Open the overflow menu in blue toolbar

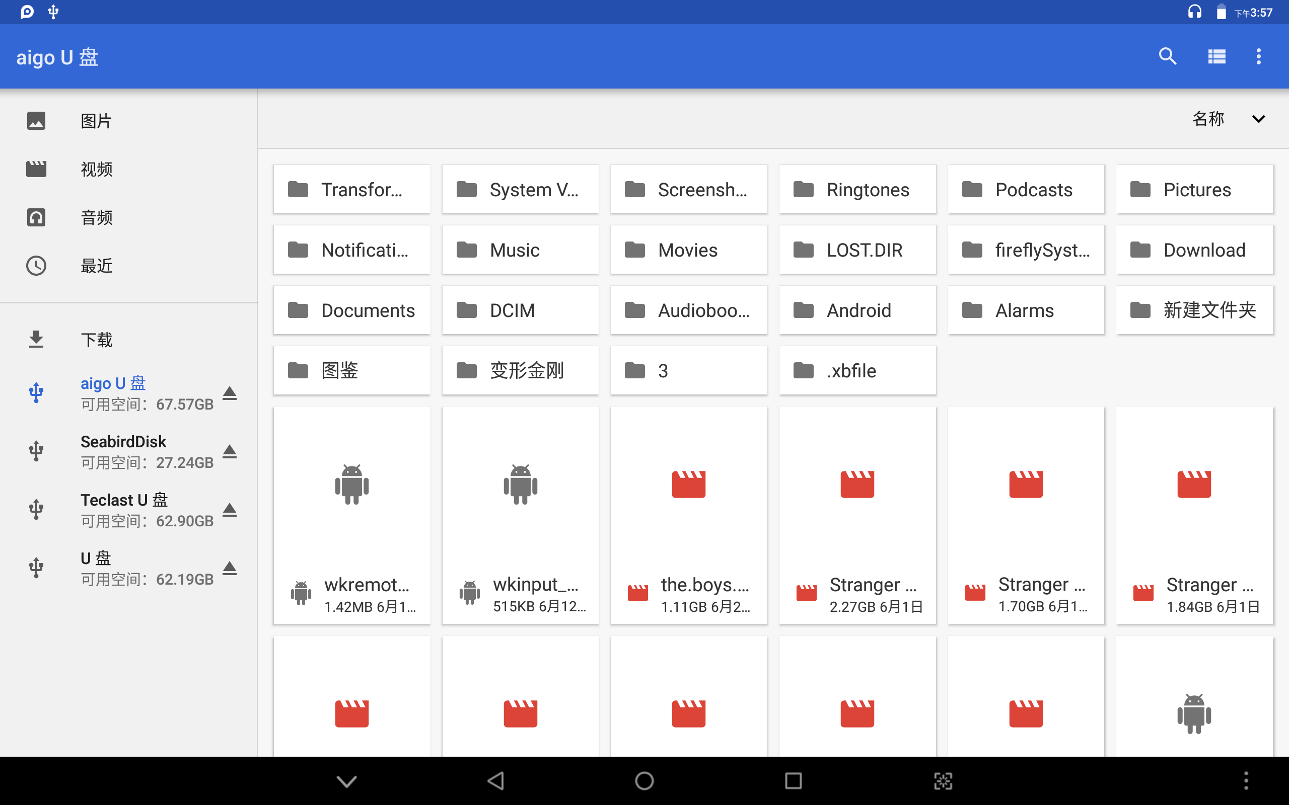[1259, 56]
